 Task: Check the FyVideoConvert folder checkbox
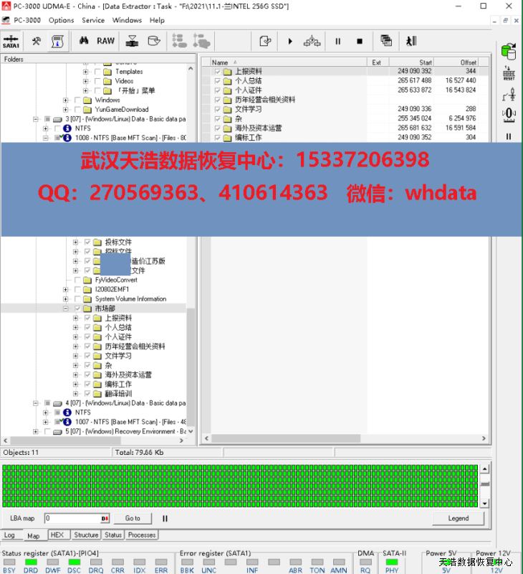(x=77, y=280)
